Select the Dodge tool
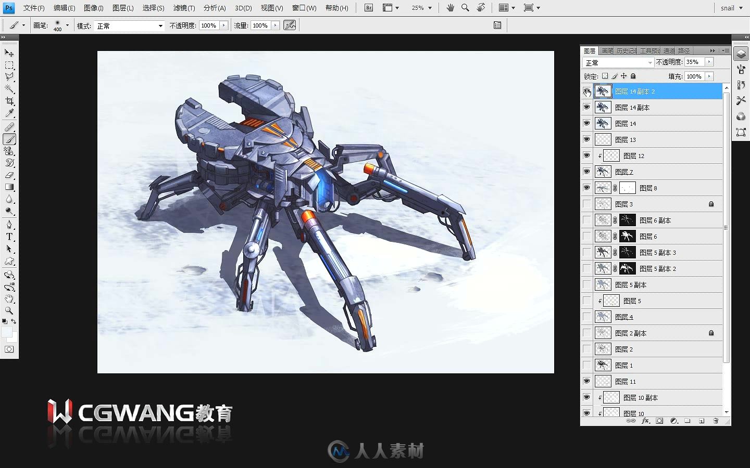This screenshot has width=750, height=468. (9, 211)
